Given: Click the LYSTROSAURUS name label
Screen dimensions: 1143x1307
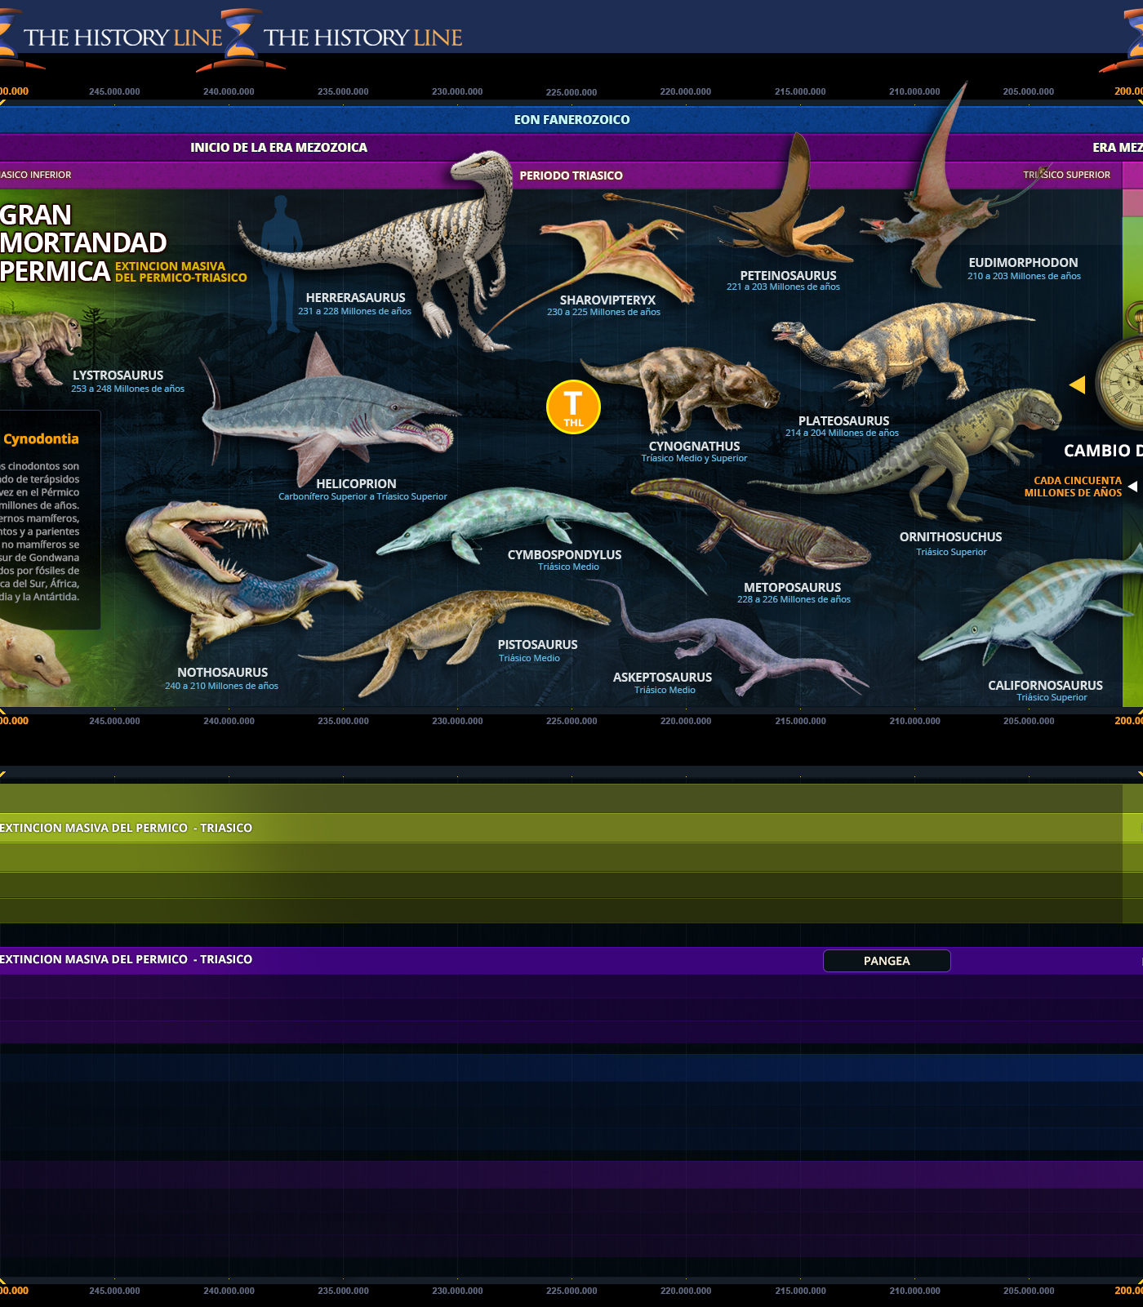Looking at the screenshot, I should click(x=118, y=376).
